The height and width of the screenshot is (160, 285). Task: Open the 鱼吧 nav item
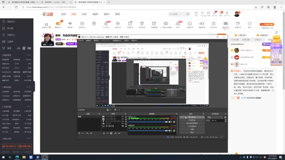[x=118, y=14]
